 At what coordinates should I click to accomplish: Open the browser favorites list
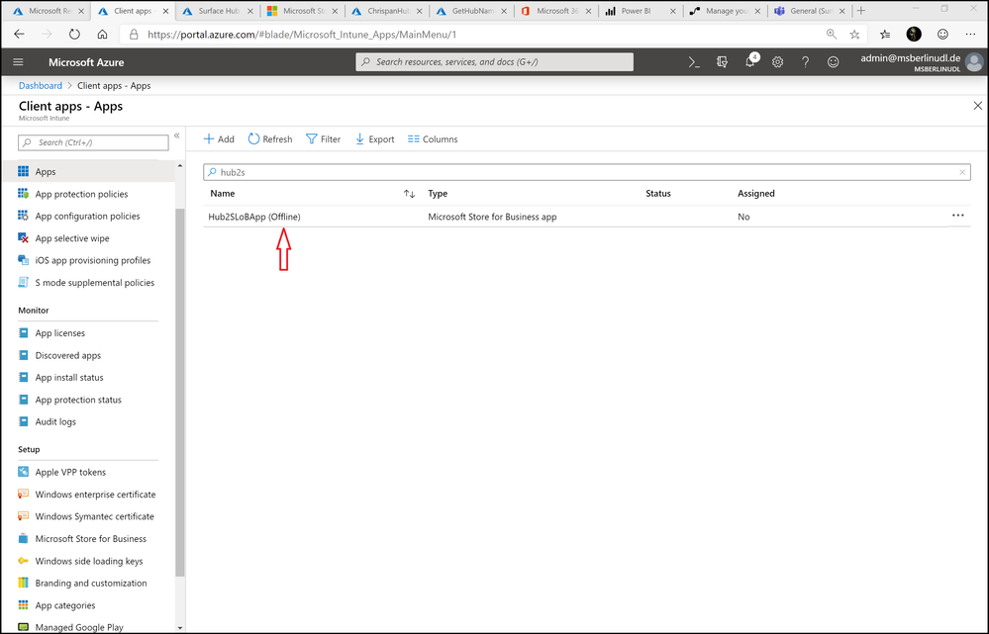tap(886, 35)
